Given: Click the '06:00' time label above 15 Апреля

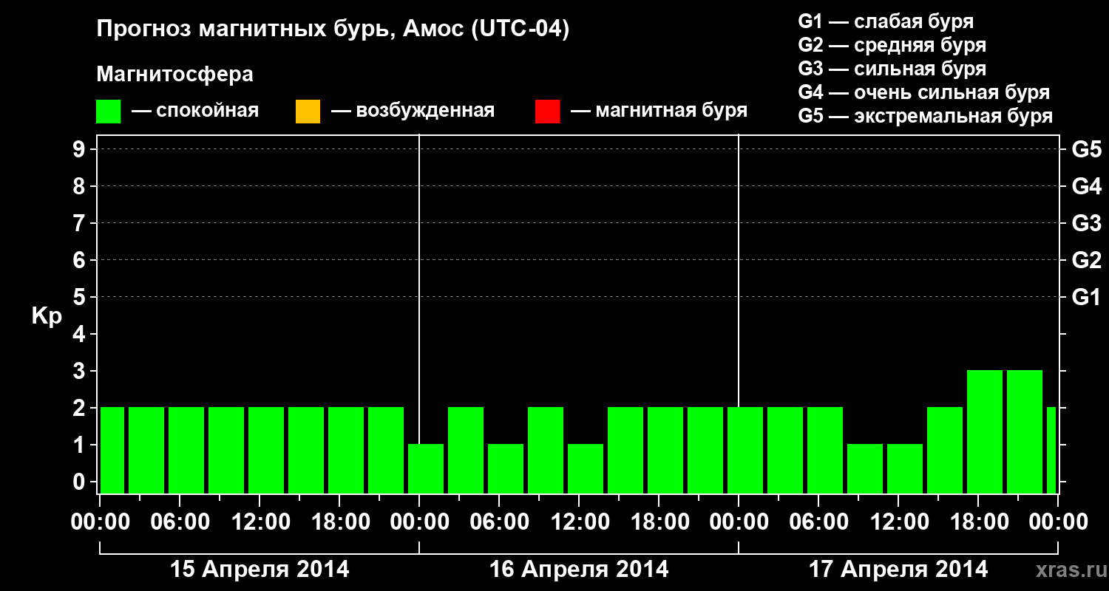Looking at the screenshot, I should click(x=180, y=522).
